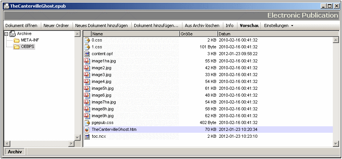Click the toc.ncx file icon

coord(87,137)
